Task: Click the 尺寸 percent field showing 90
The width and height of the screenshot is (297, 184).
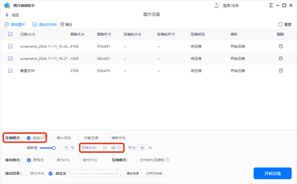Action: click(142, 148)
